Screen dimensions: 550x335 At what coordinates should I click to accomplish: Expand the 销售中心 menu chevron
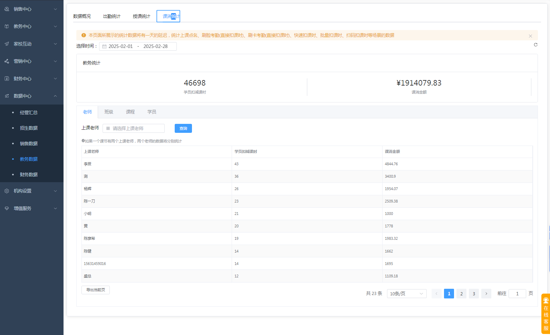click(55, 9)
